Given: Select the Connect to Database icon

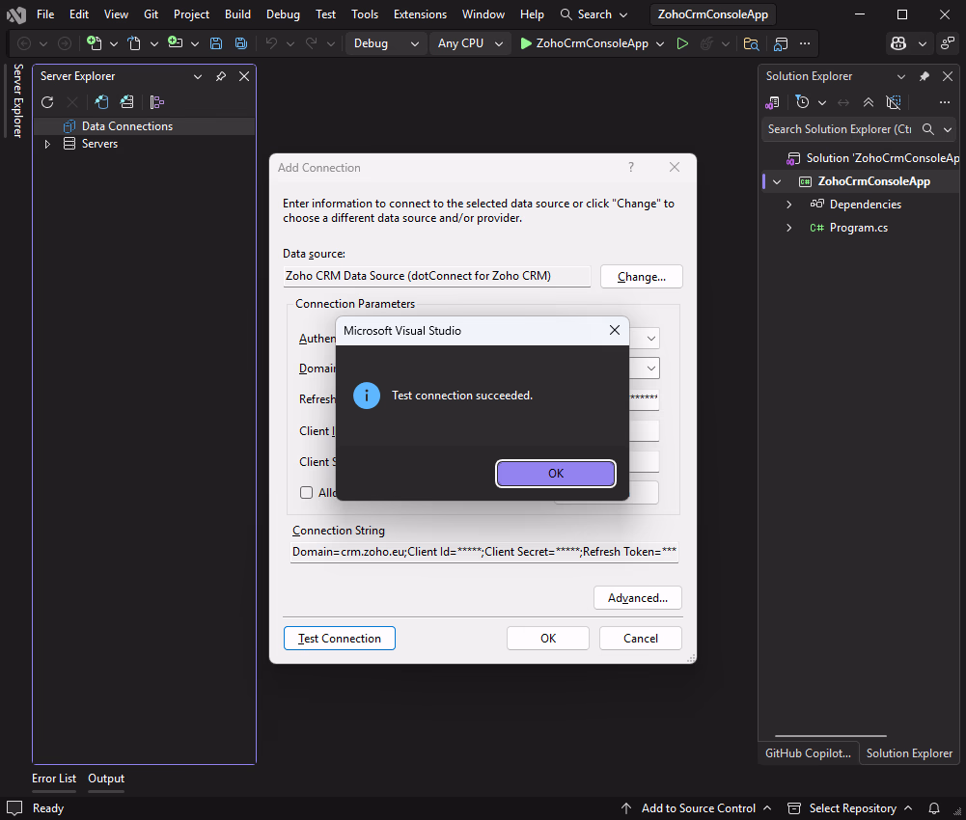Looking at the screenshot, I should pyautogui.click(x=101, y=101).
